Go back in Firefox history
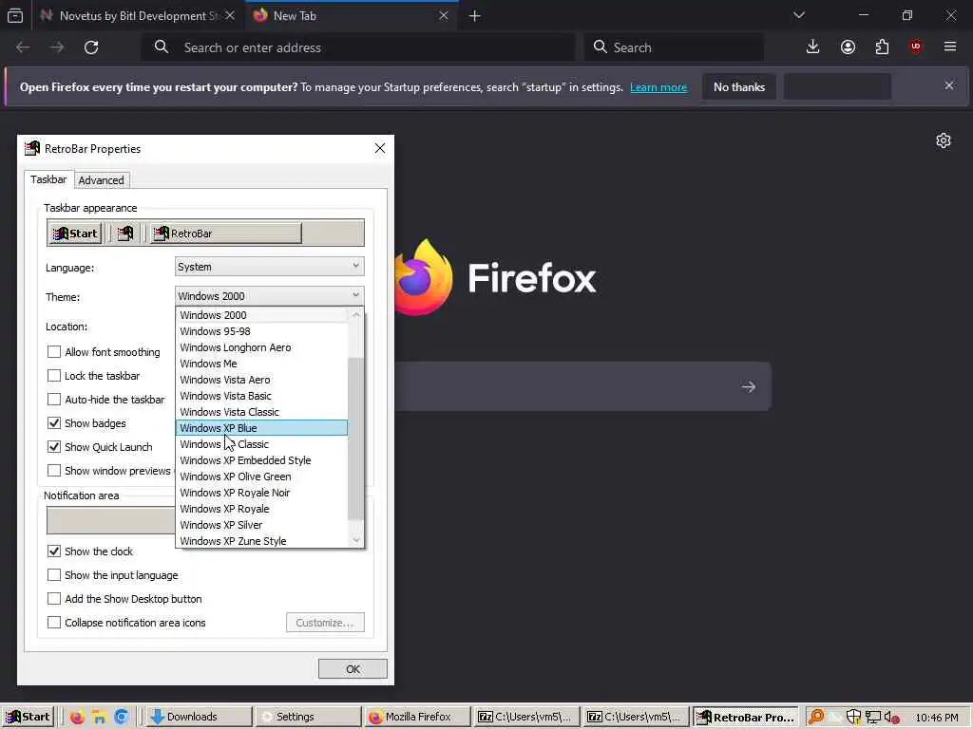973x729 pixels. [23, 47]
